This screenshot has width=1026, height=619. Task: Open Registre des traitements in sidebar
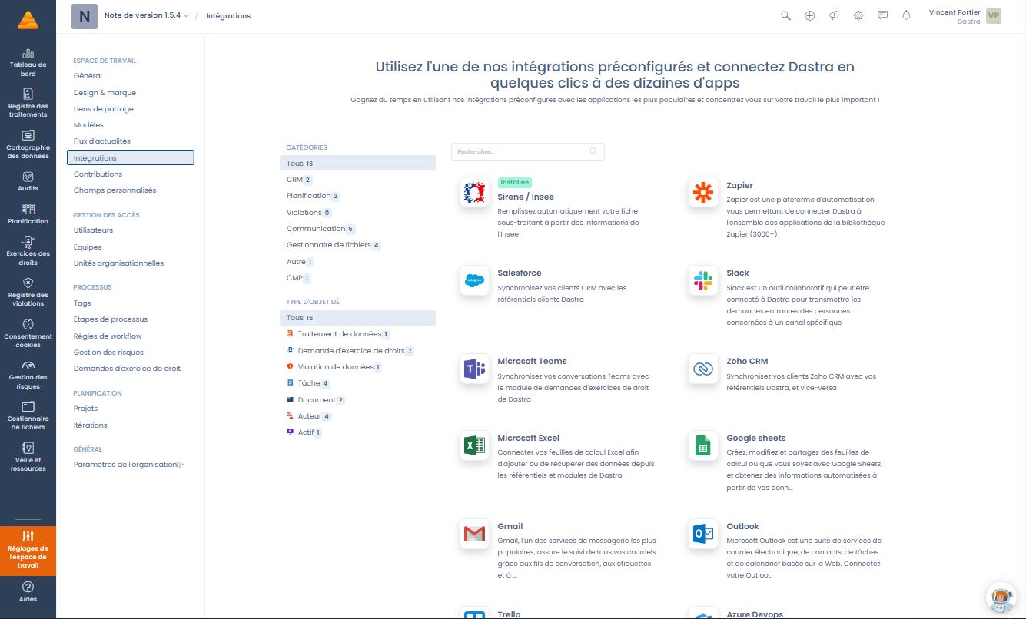coord(28,104)
